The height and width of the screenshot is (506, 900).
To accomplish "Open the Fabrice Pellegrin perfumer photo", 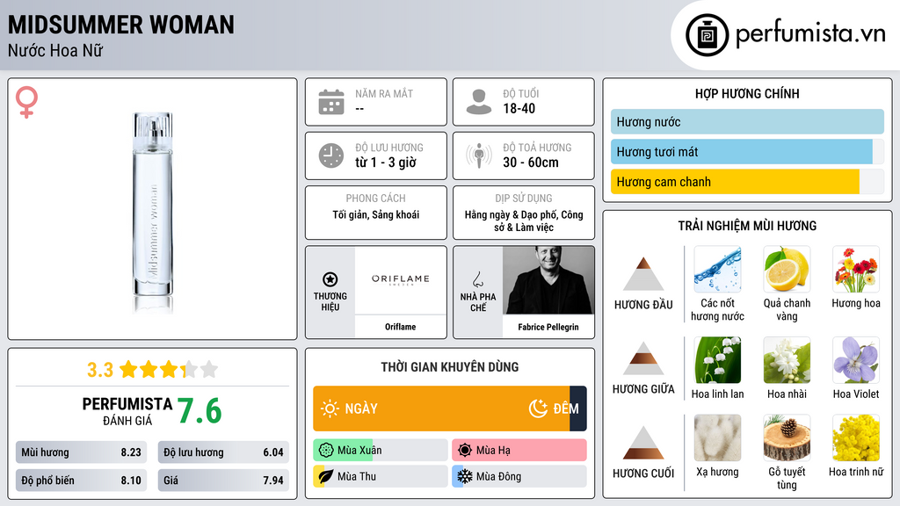I will (x=548, y=280).
